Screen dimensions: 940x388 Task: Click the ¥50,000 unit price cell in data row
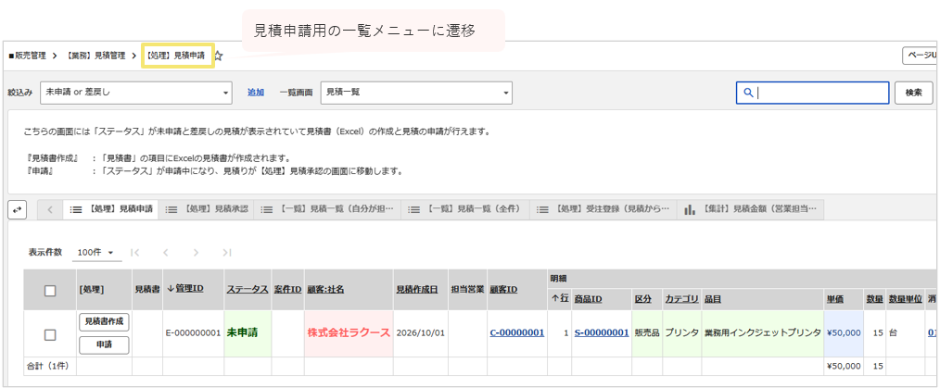845,333
